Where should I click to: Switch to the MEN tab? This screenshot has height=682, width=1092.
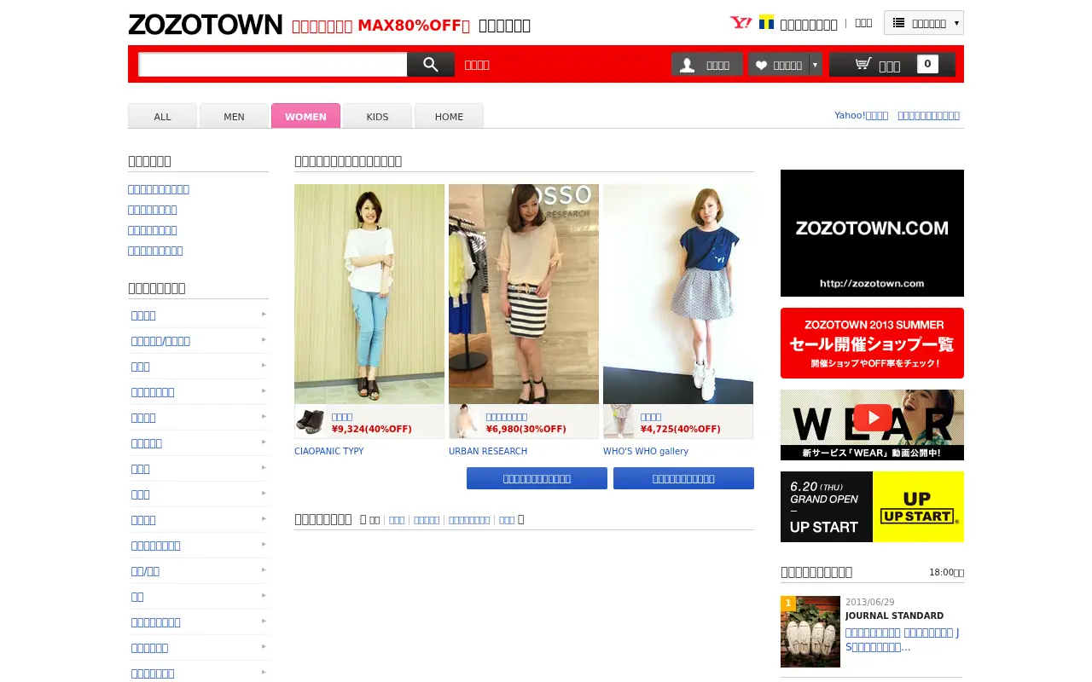(234, 116)
